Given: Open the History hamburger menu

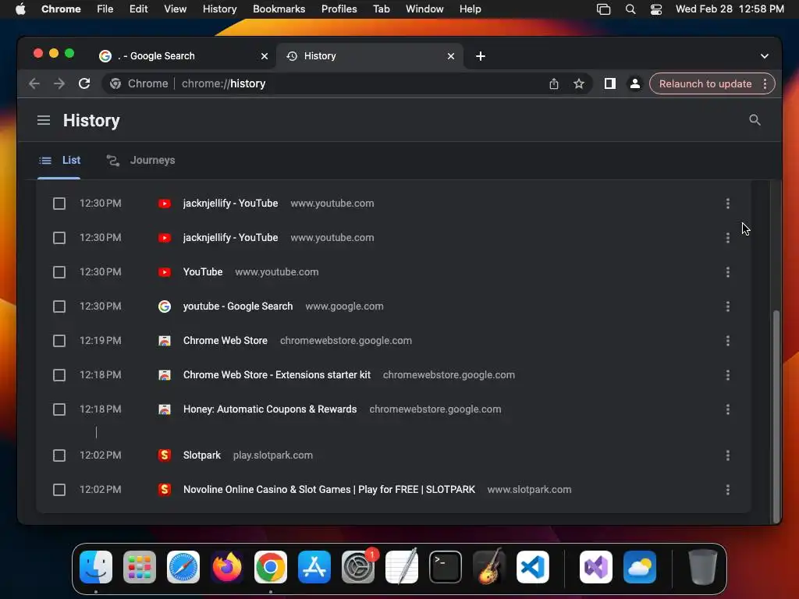Looking at the screenshot, I should tap(44, 120).
